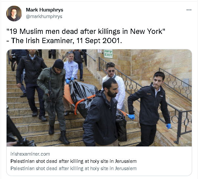The image size is (198, 179).
Task: Click the grey article description line
Action: 74,168
